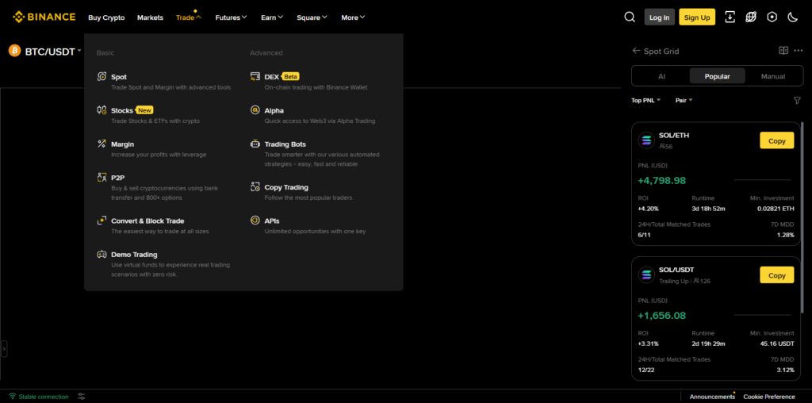This screenshot has width=812, height=403.
Task: Open Cookie Preference link
Action: [x=769, y=397]
